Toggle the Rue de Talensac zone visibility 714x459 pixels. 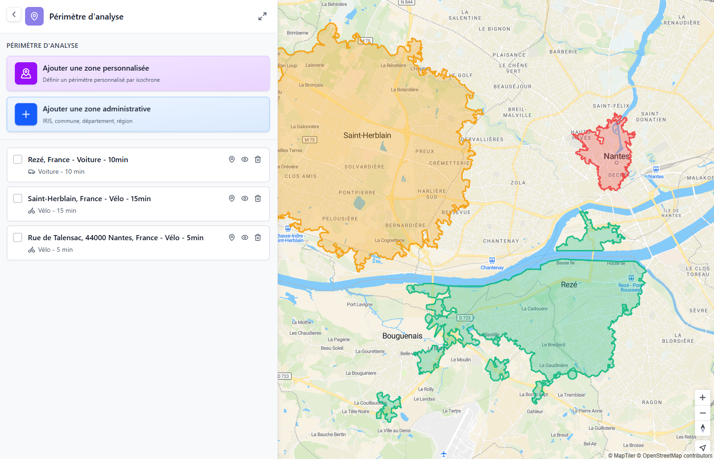(245, 237)
